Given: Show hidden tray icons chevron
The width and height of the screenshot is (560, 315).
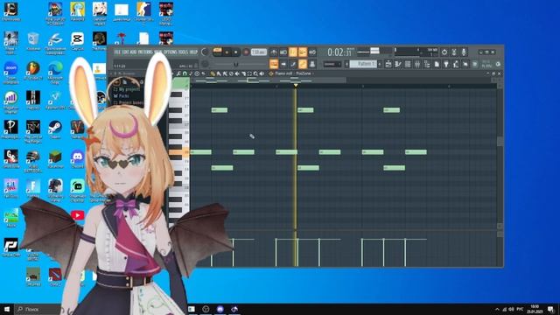Looking at the screenshot, I should pyautogui.click(x=497, y=309).
